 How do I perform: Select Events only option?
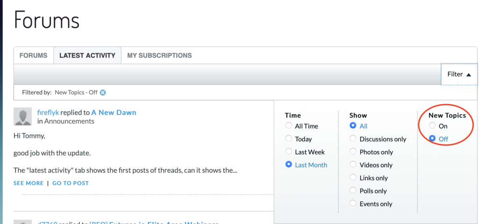pos(353,204)
